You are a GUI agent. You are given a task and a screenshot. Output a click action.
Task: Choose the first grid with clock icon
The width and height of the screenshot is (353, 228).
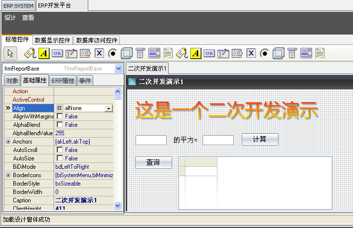(85, 53)
